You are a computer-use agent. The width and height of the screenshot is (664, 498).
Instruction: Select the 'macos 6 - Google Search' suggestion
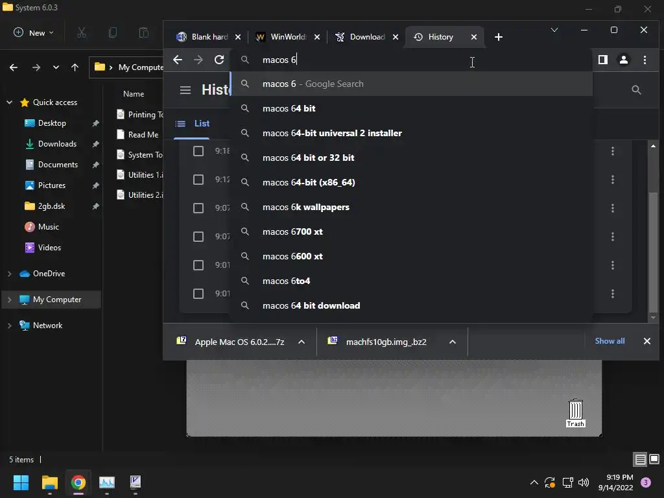(410, 84)
